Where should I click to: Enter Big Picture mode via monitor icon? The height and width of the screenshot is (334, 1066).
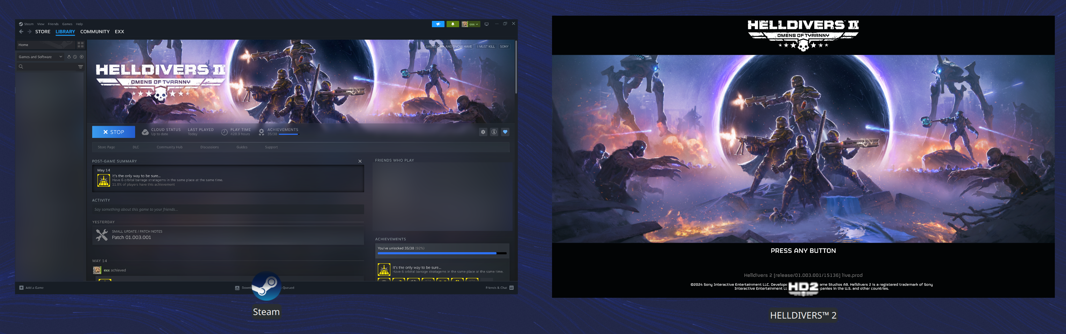point(487,24)
